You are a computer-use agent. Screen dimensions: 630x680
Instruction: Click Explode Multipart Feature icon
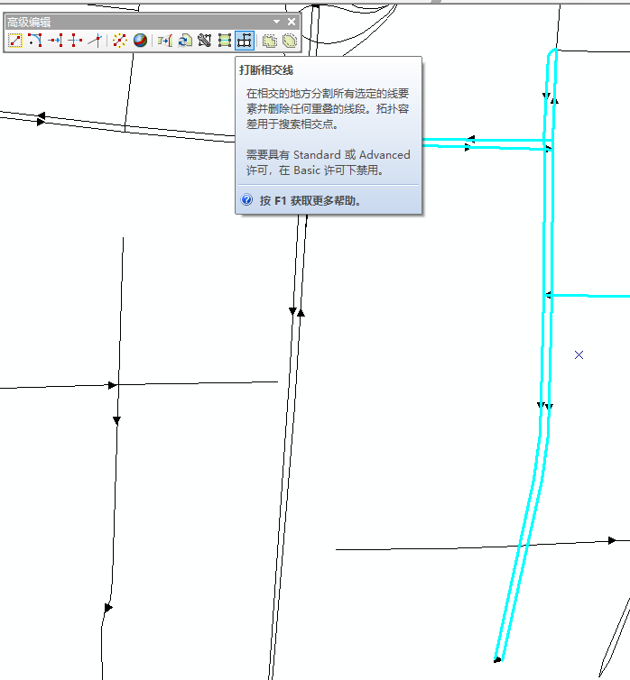point(119,41)
